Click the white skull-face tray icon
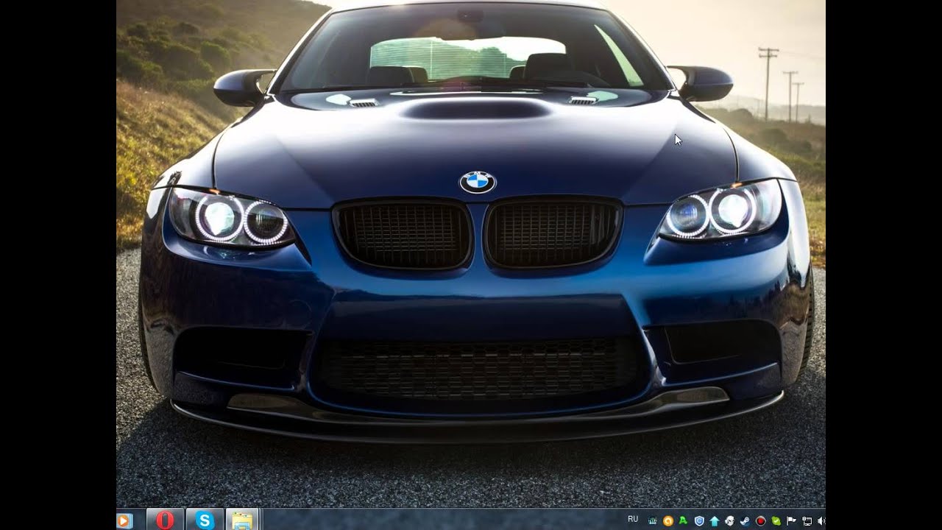The width and height of the screenshot is (942, 530). [x=729, y=520]
